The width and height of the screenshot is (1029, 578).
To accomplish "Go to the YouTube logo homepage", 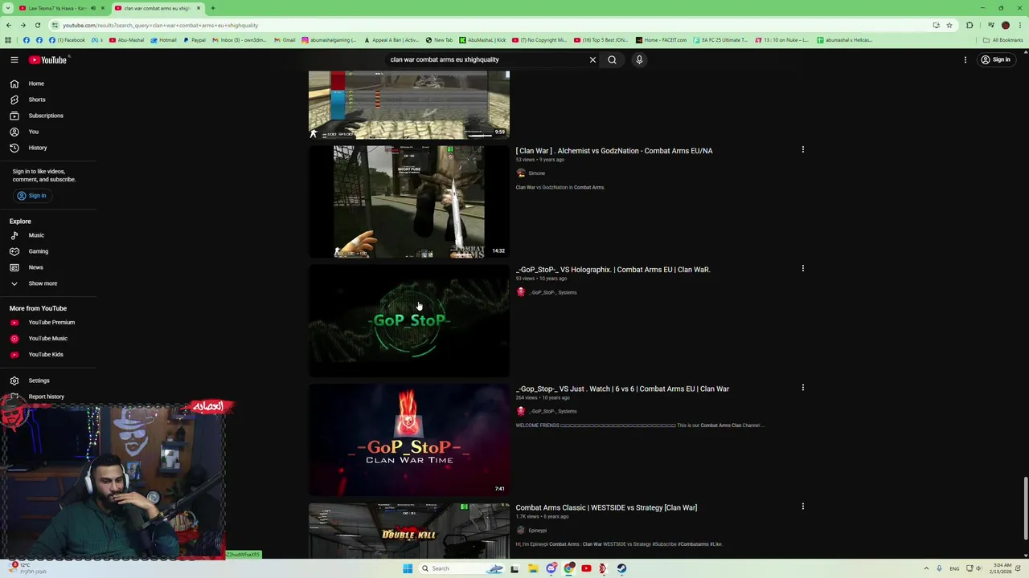I will (x=48, y=59).
